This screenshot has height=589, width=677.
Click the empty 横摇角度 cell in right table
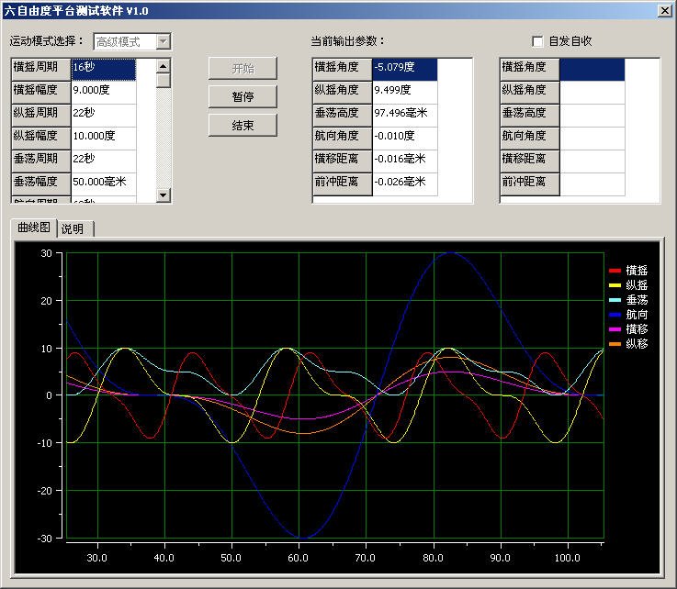pos(592,69)
